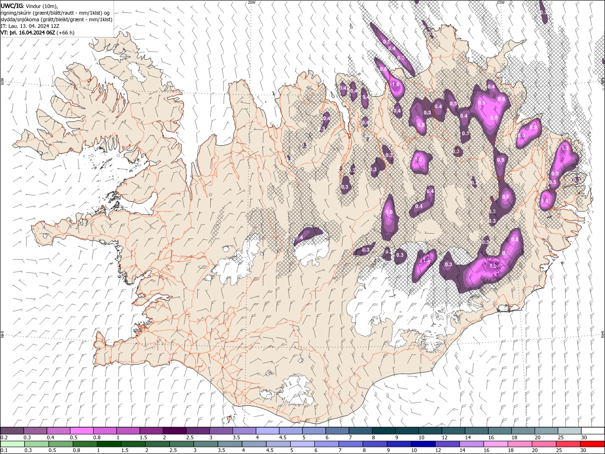Image resolution: width=605 pixels, height=454 pixels.
Task: Click the navy blue 10–12 swatch, bottom legend row
Action: (x=423, y=444)
